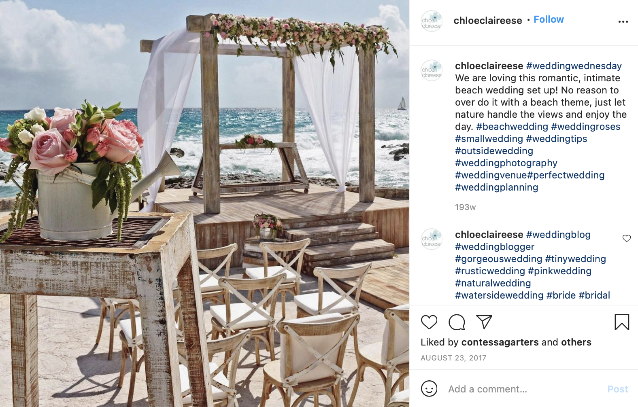Share the post with the paper plane icon
The height and width of the screenshot is (407, 638).
[x=484, y=322]
